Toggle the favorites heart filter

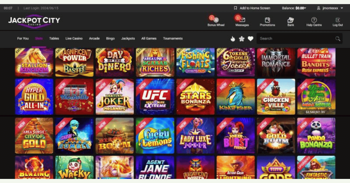[x=251, y=39]
